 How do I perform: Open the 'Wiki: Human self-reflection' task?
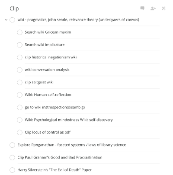tap(48, 95)
